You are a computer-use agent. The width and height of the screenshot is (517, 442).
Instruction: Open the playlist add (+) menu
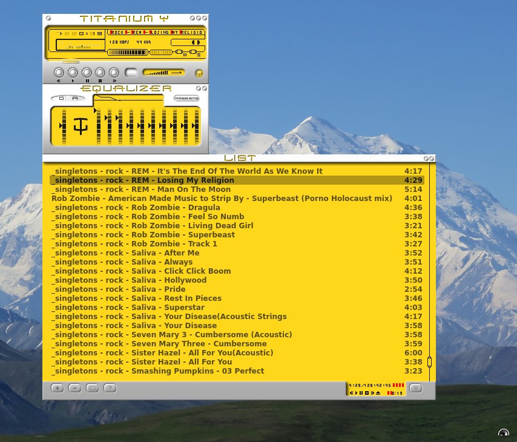tap(58, 388)
